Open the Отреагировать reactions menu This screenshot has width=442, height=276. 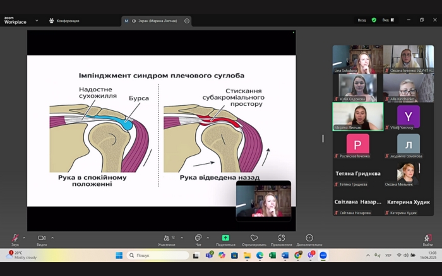pos(254,238)
